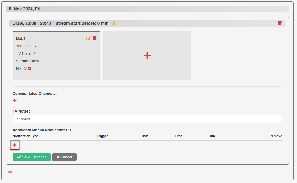This screenshot has height=183, width=297.
Task: Add a new mobile notification row
Action: pyautogui.click(x=15, y=145)
